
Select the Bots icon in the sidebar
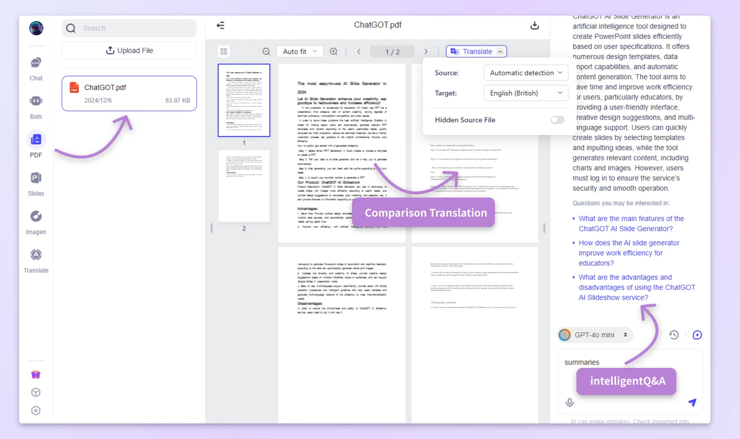click(36, 106)
